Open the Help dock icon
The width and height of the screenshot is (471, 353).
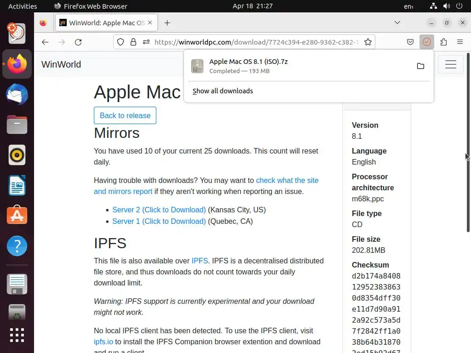(x=17, y=246)
